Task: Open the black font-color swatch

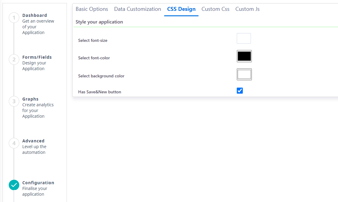Action: (x=244, y=56)
